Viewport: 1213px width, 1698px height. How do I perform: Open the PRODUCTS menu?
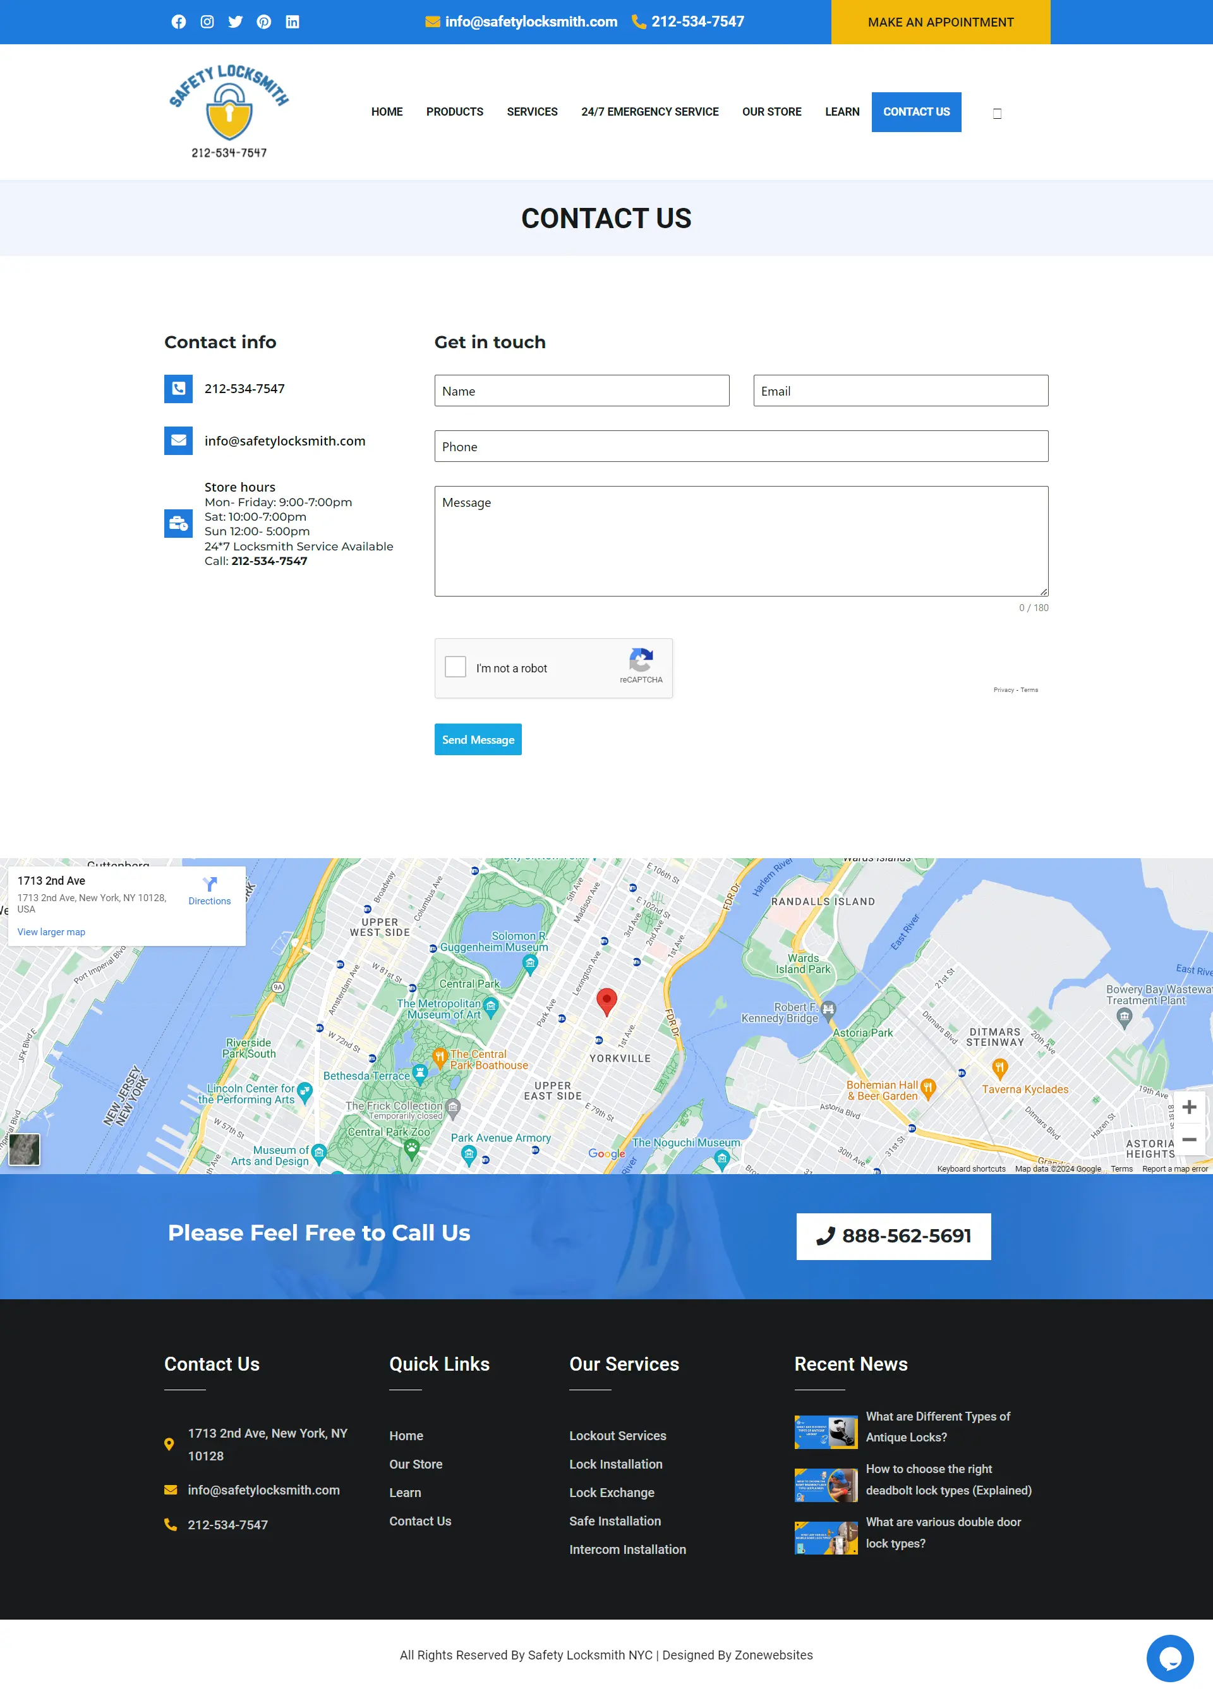454,112
